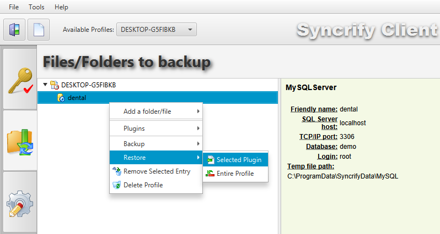The height and width of the screenshot is (234, 440).
Task: Open the Tools menu
Action: coord(36,7)
